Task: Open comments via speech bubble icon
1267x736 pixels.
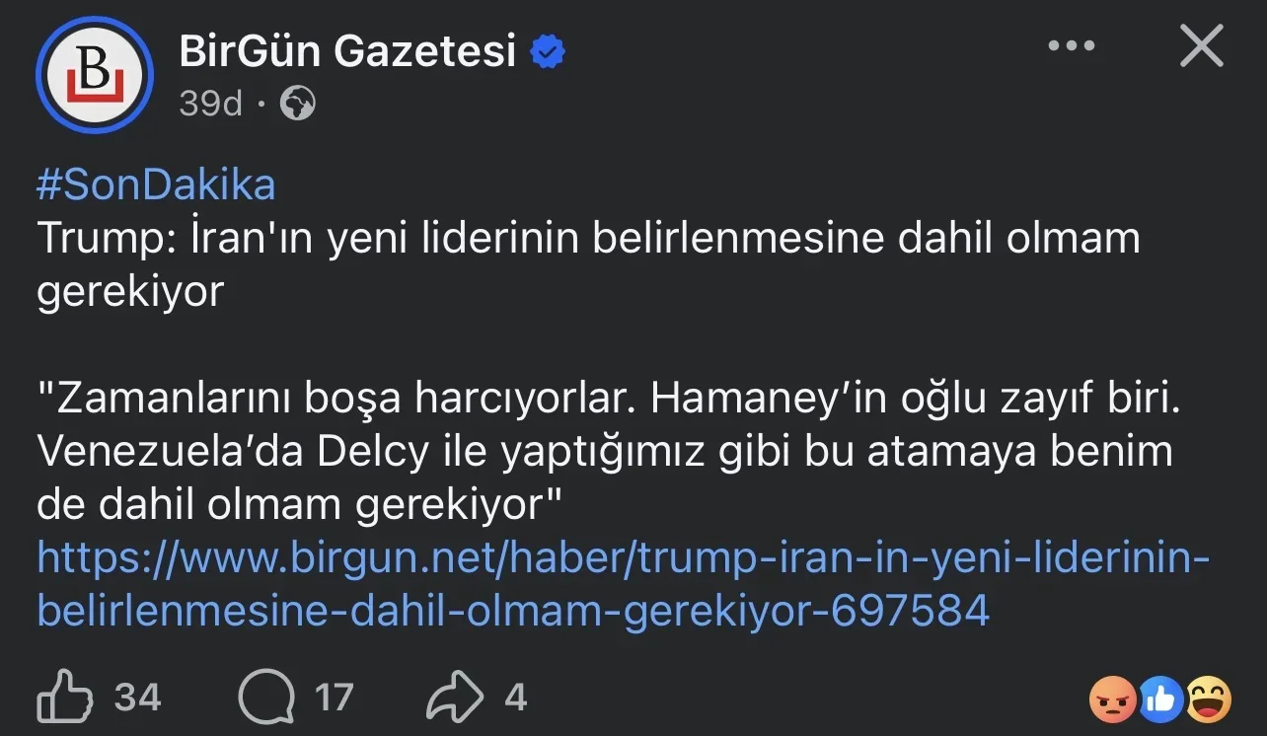Action: 266,699
